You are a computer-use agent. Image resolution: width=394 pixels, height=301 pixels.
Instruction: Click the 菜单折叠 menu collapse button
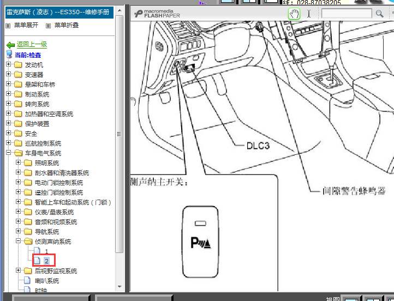63,25
